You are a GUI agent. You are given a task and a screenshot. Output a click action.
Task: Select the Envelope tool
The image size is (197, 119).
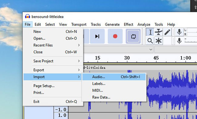tap(159, 32)
